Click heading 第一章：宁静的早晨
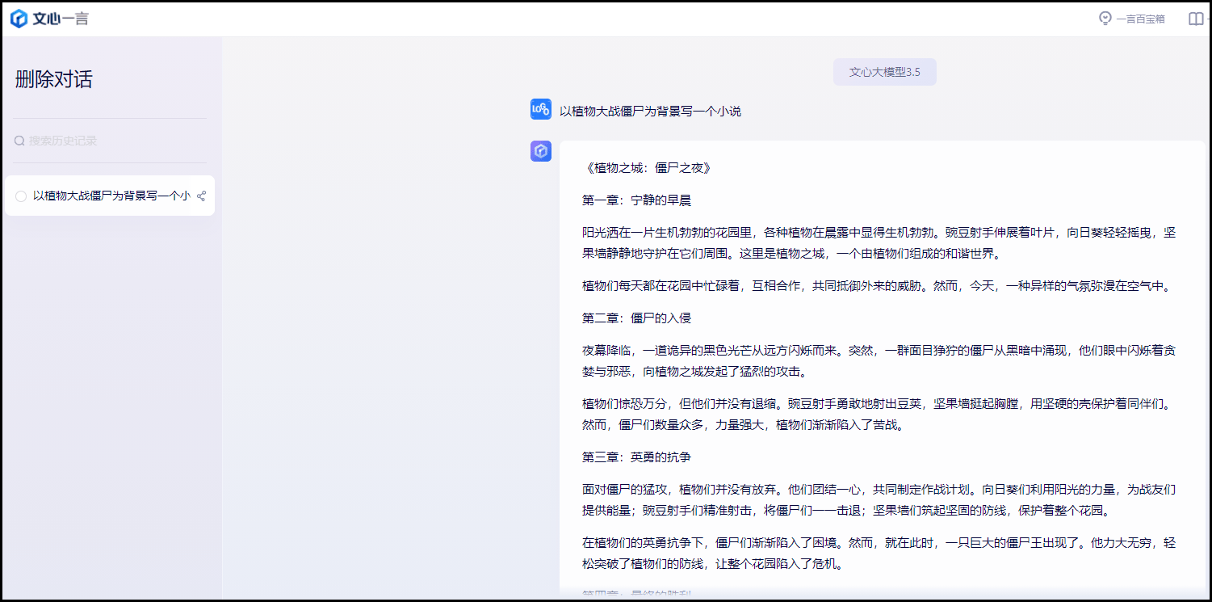1212x602 pixels. pyautogui.click(x=637, y=200)
